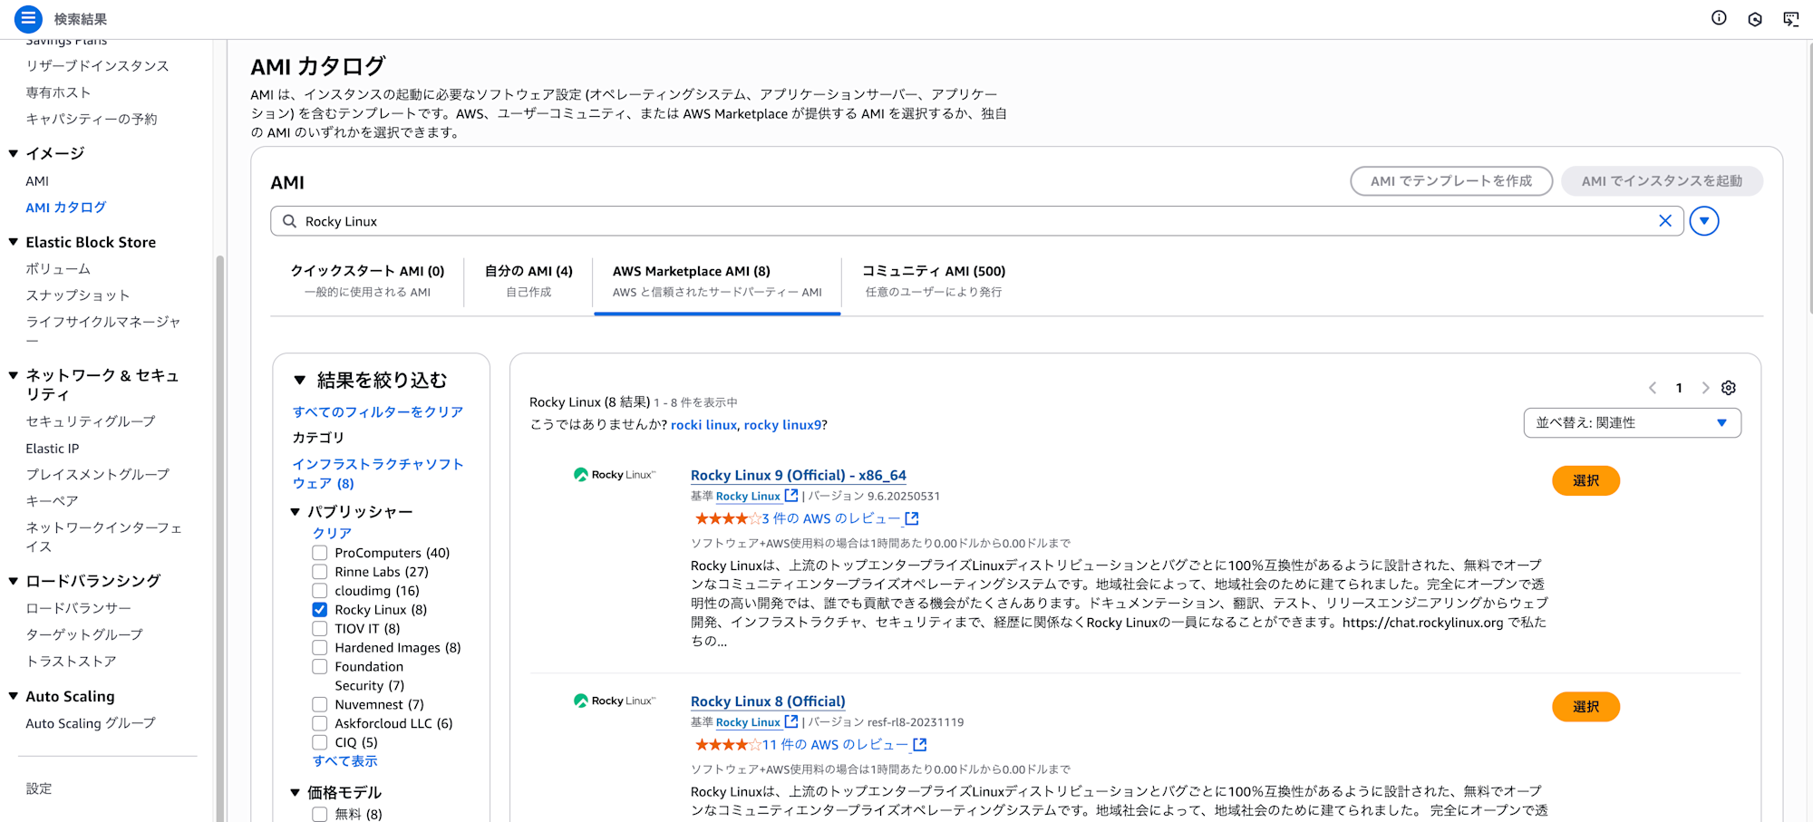Screen dimensions: 1813x822
Task: Open the hamburger navigation menu
Action: [28, 18]
